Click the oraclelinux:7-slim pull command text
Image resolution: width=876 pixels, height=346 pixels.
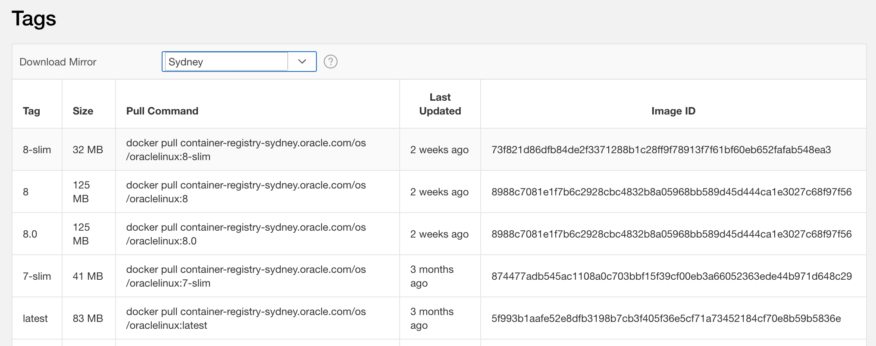tap(246, 276)
